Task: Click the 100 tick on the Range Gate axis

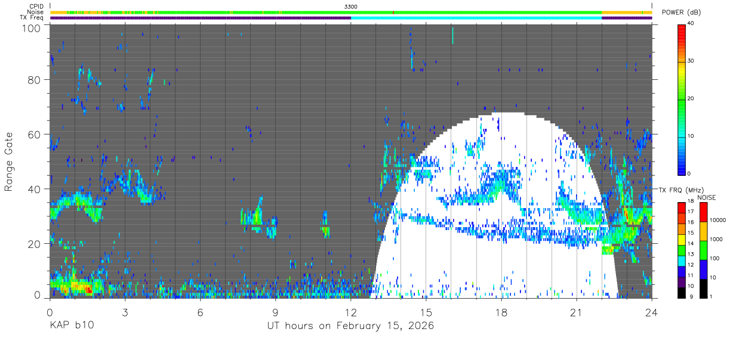Action: pos(32,27)
